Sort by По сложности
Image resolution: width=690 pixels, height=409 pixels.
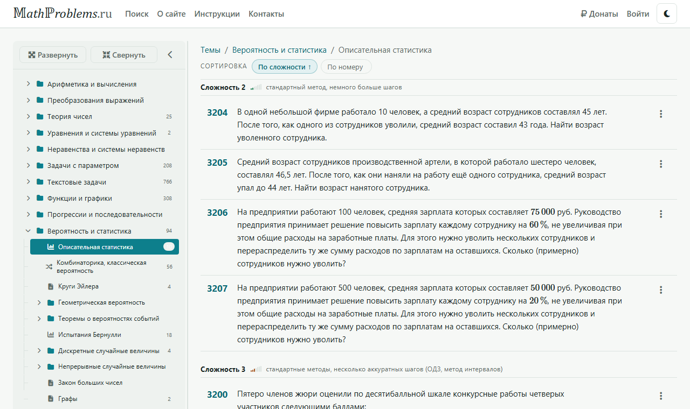click(285, 67)
